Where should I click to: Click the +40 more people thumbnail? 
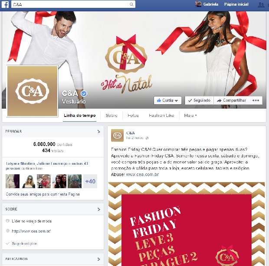click(x=90, y=181)
